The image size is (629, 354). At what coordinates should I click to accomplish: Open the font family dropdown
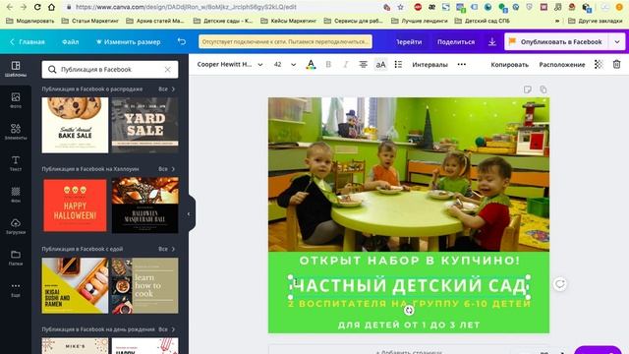pyautogui.click(x=229, y=64)
